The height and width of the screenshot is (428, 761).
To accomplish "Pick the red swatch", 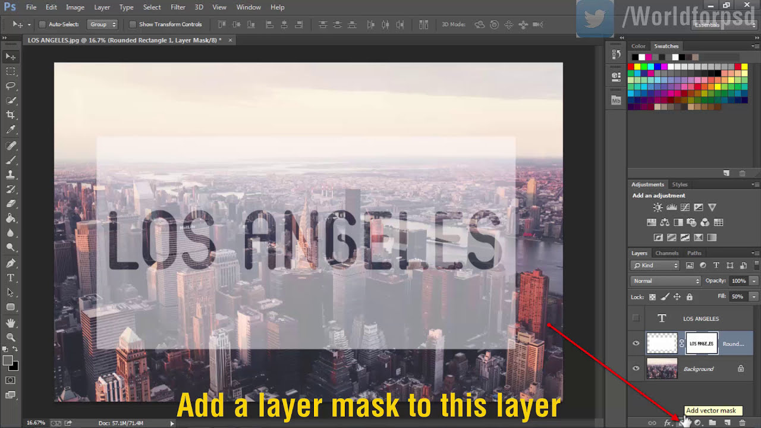I will (631, 67).
